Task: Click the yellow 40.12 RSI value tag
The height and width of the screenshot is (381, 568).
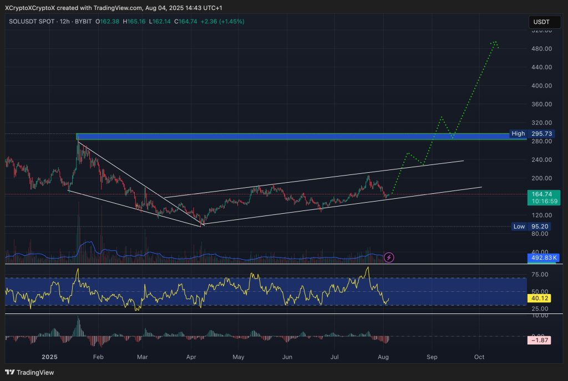Action: pos(538,298)
